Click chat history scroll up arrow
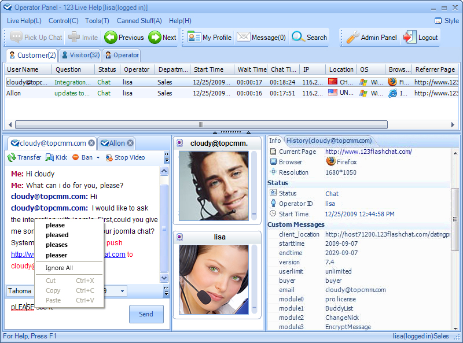Viewport: 463px width, 343px height. click(x=164, y=171)
